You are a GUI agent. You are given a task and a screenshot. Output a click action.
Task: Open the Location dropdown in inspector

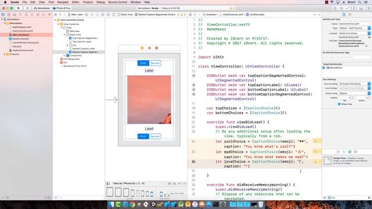(x=354, y=34)
